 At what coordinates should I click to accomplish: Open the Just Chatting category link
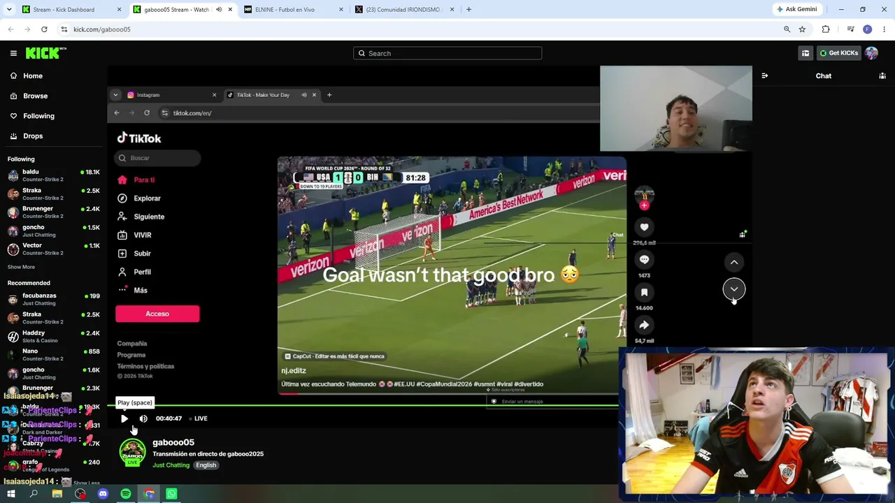(x=171, y=465)
